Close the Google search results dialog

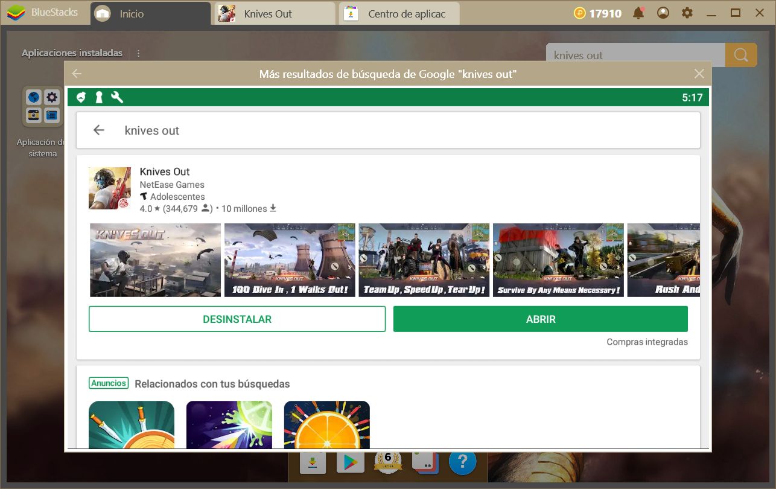pyautogui.click(x=699, y=74)
